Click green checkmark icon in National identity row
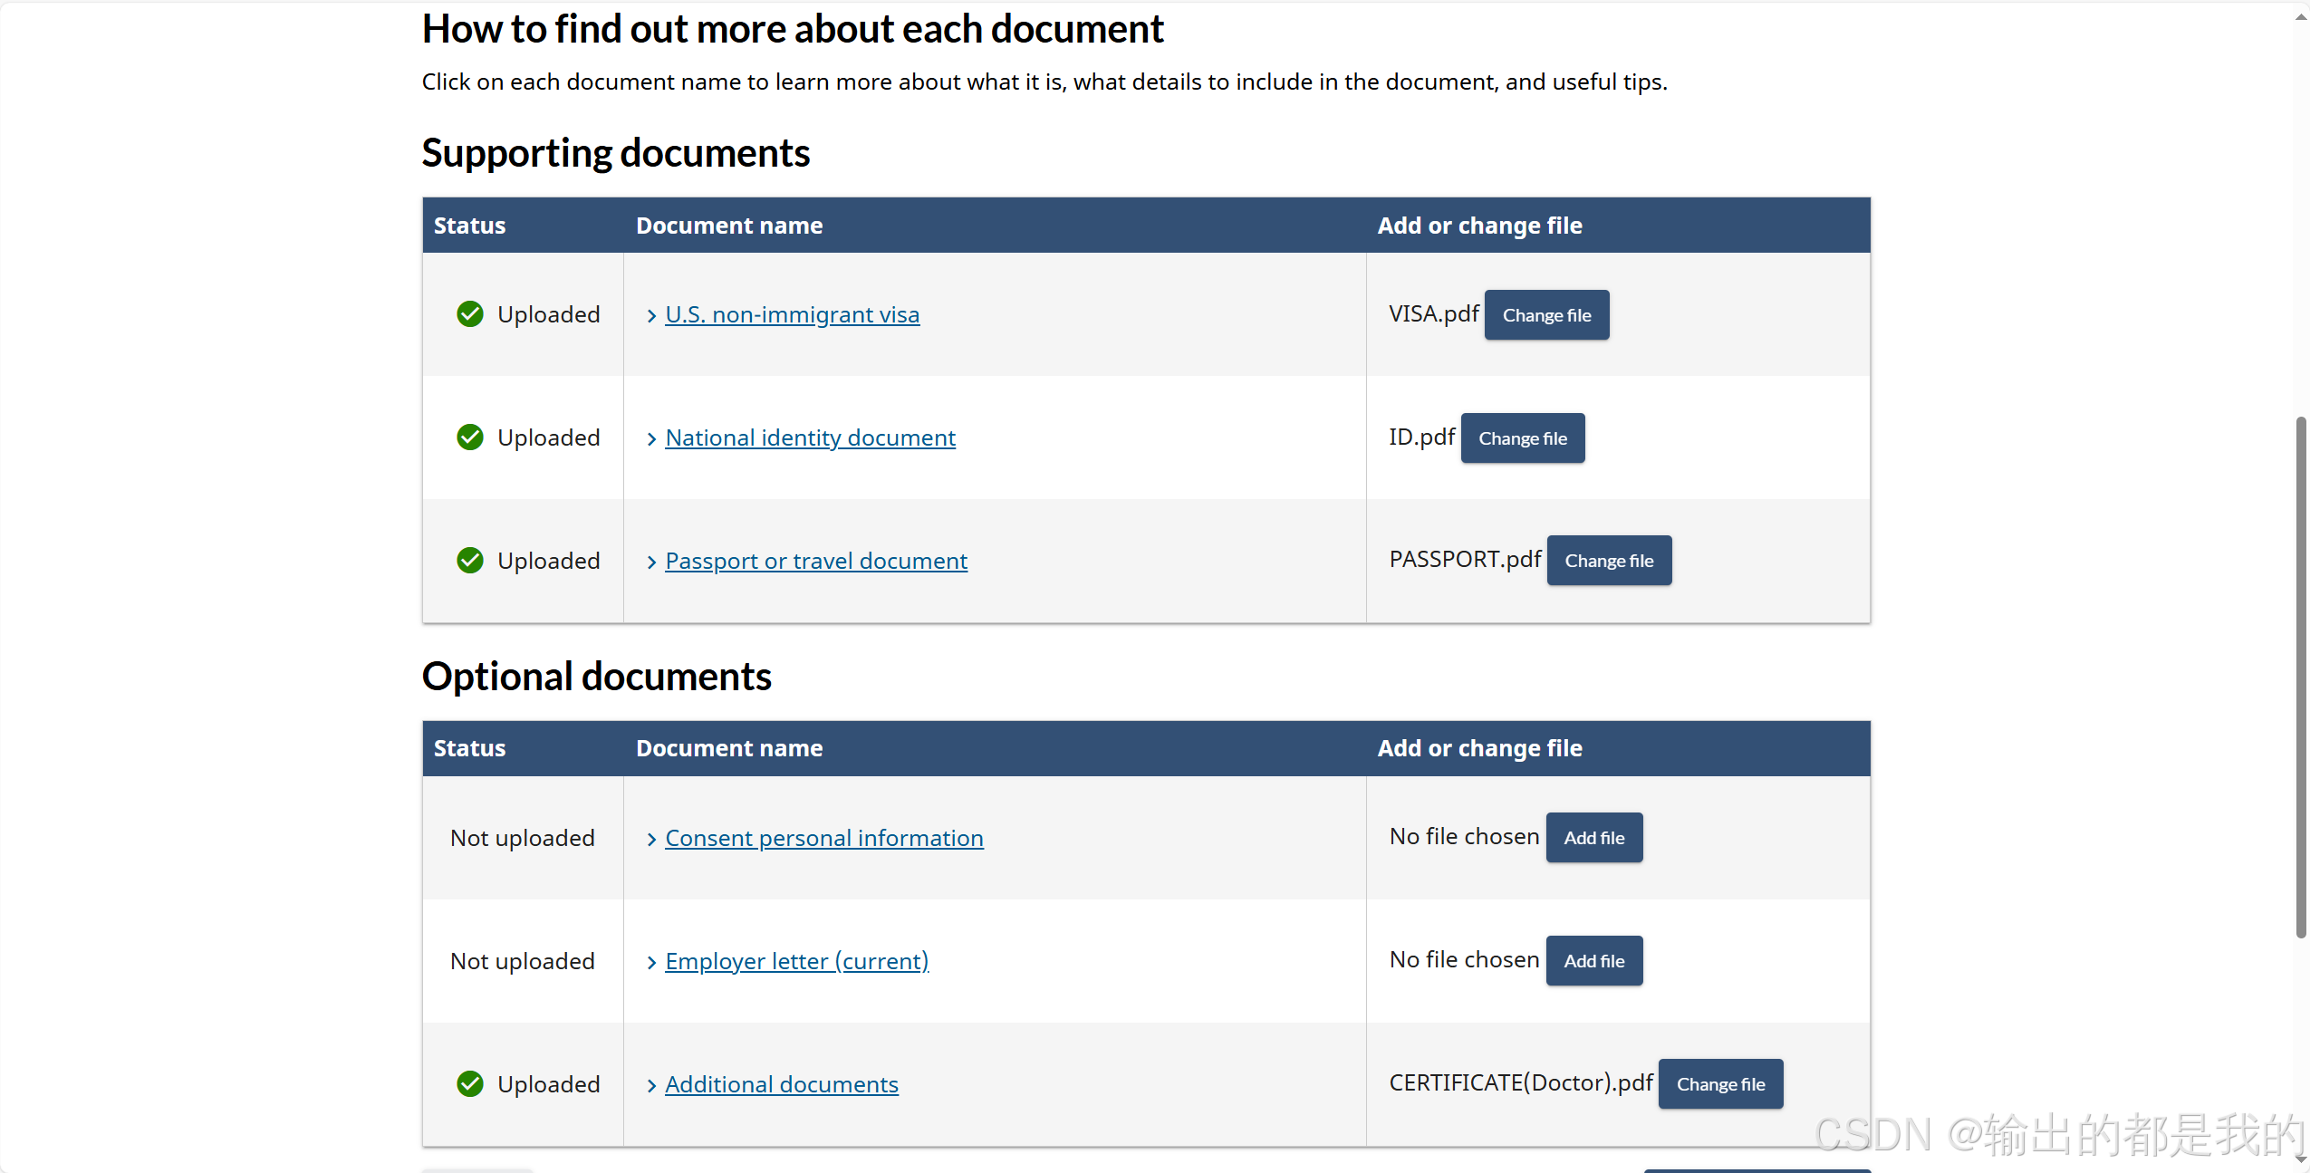 click(x=470, y=437)
